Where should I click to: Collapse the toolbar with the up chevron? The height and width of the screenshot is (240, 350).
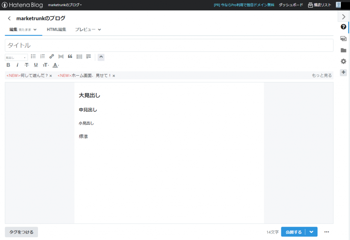pyautogui.click(x=101, y=57)
